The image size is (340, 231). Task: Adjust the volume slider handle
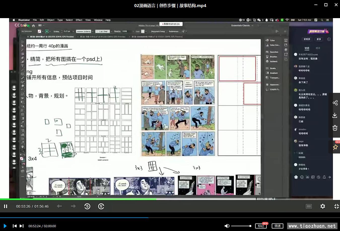[250, 226]
